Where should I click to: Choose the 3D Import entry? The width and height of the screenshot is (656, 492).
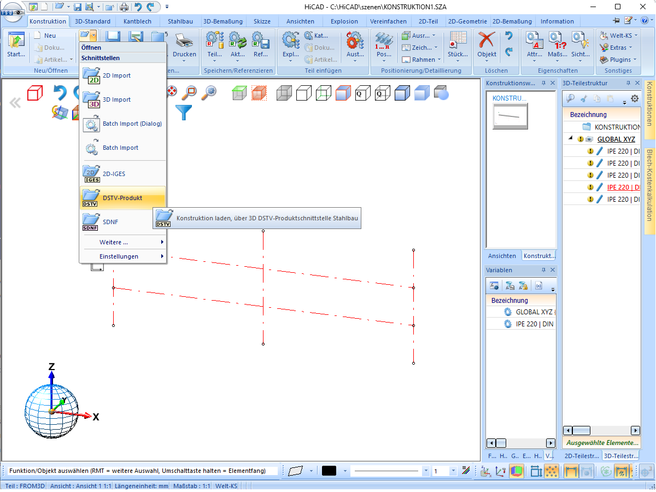[x=122, y=99]
